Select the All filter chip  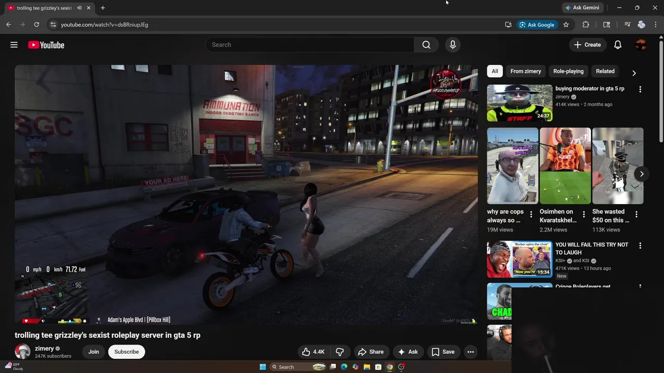click(x=495, y=71)
